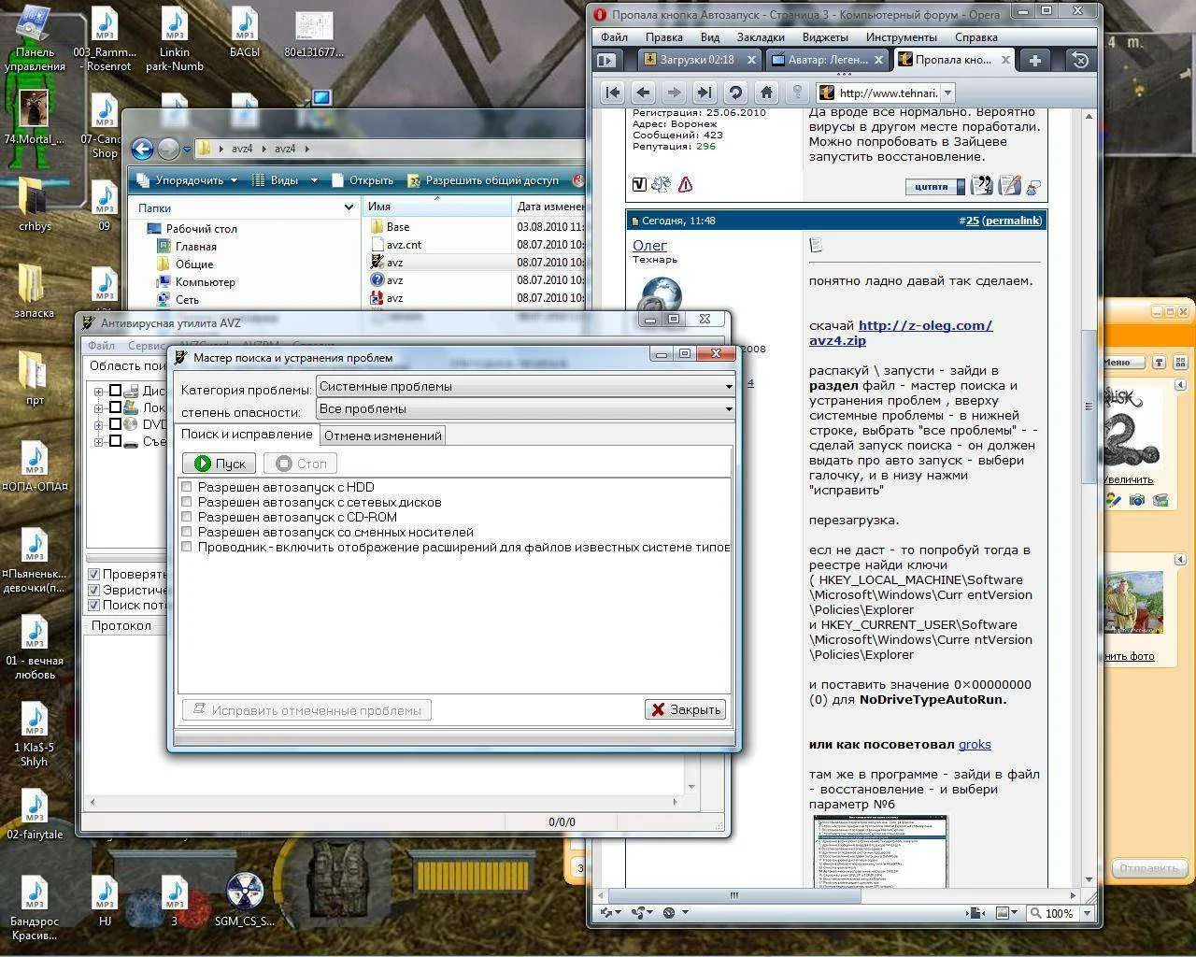Click the 'permalink' link of post #25
The image size is (1196, 957).
(1011, 221)
